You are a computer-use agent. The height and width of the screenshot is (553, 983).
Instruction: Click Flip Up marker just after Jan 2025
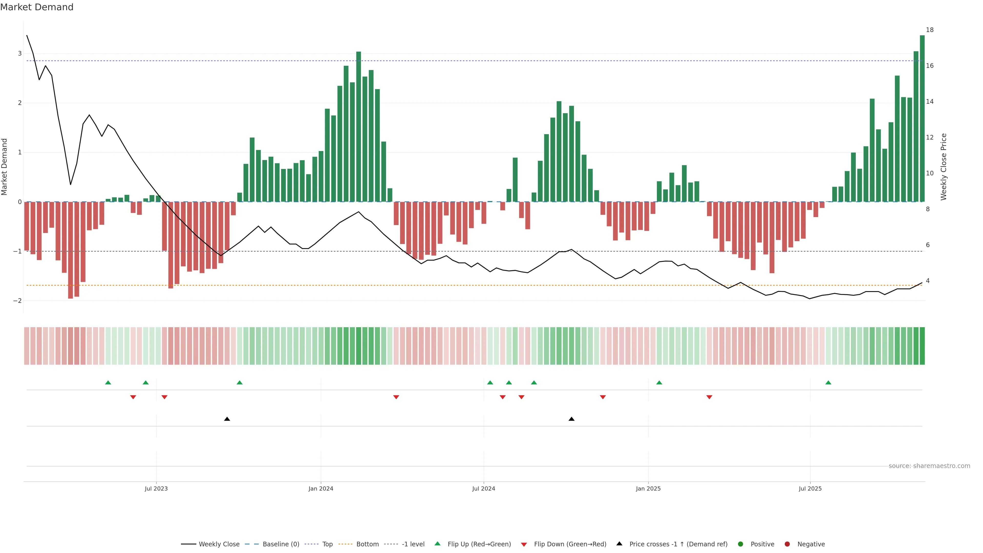[659, 382]
